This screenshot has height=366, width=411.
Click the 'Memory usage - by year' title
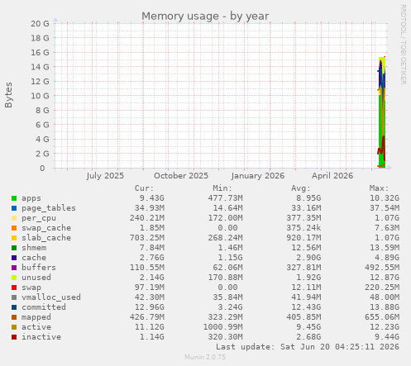[x=205, y=16]
